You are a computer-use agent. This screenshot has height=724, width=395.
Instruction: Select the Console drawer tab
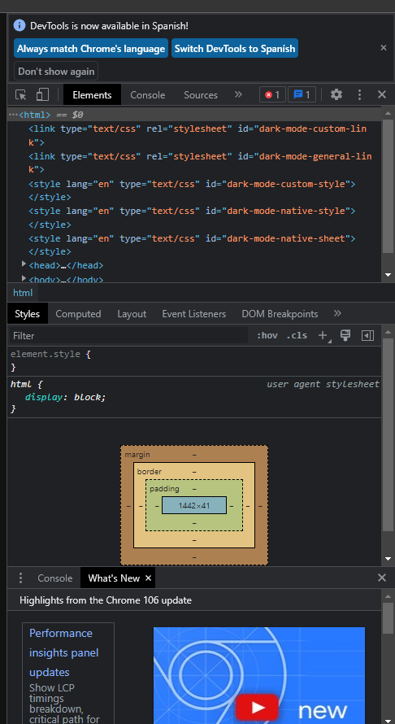point(55,578)
